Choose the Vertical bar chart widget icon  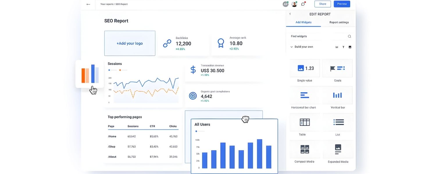click(x=337, y=95)
